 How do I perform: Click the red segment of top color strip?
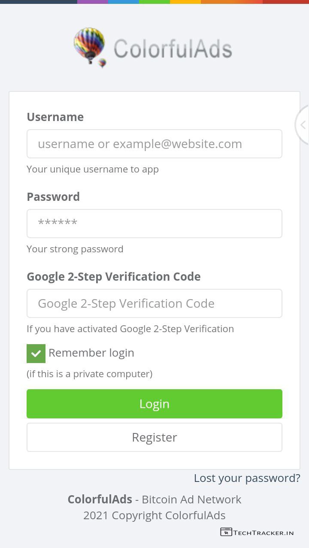click(285, 2)
